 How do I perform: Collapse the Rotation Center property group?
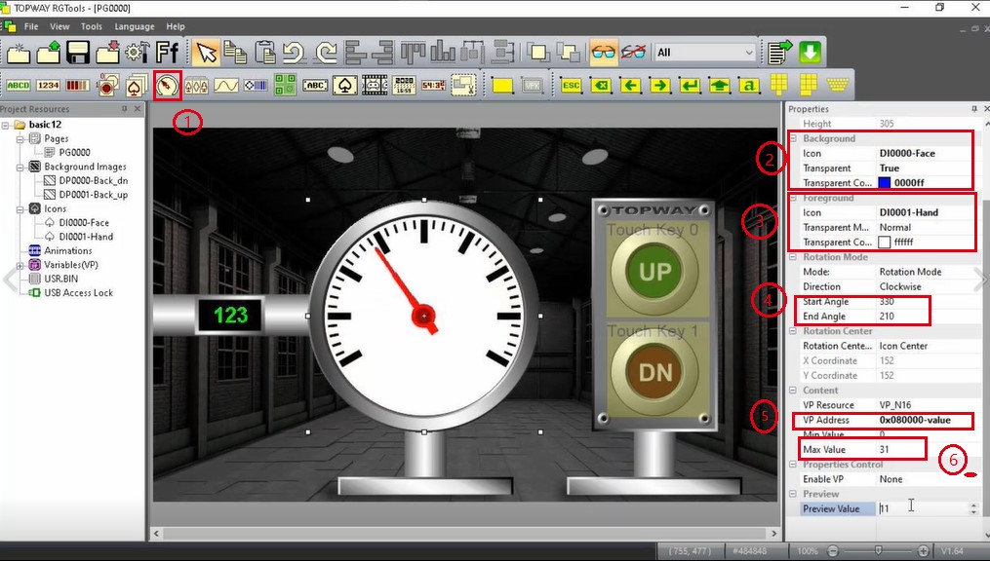click(793, 331)
